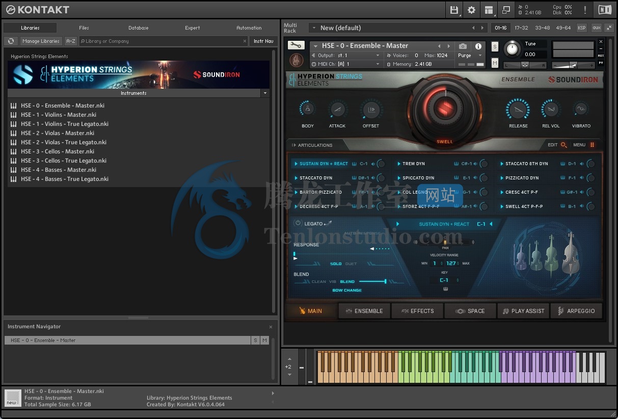The image size is (618, 419).
Task: Click the NI logo in top right
Action: [x=605, y=10]
